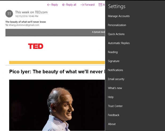
Task: Click the red TED logo
Action: pyautogui.click(x=36, y=46)
